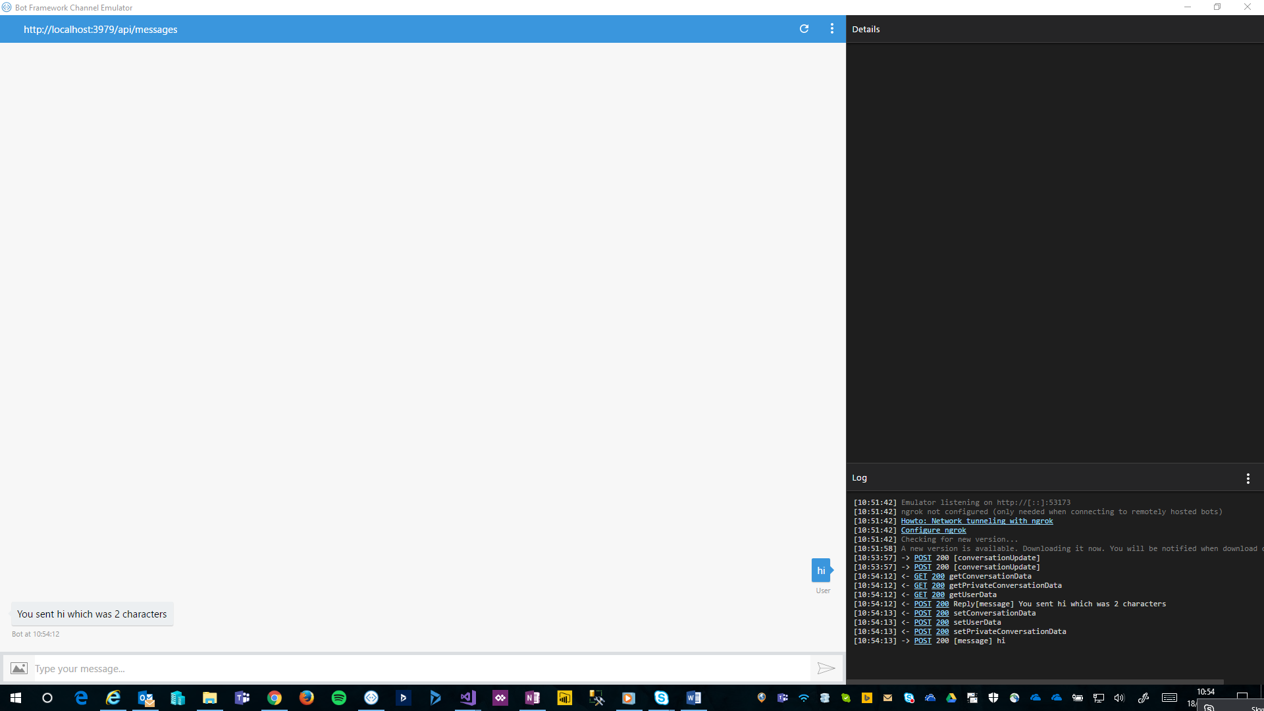The image size is (1264, 711).
Task: Select the bot reply message bubble
Action: click(92, 614)
